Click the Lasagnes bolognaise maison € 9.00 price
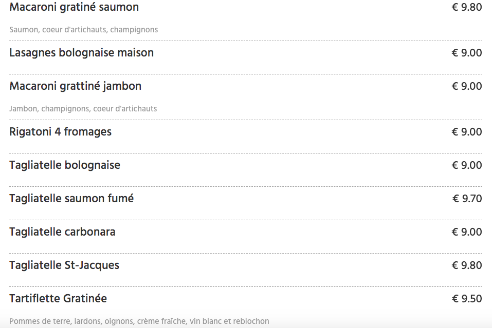 pyautogui.click(x=467, y=53)
